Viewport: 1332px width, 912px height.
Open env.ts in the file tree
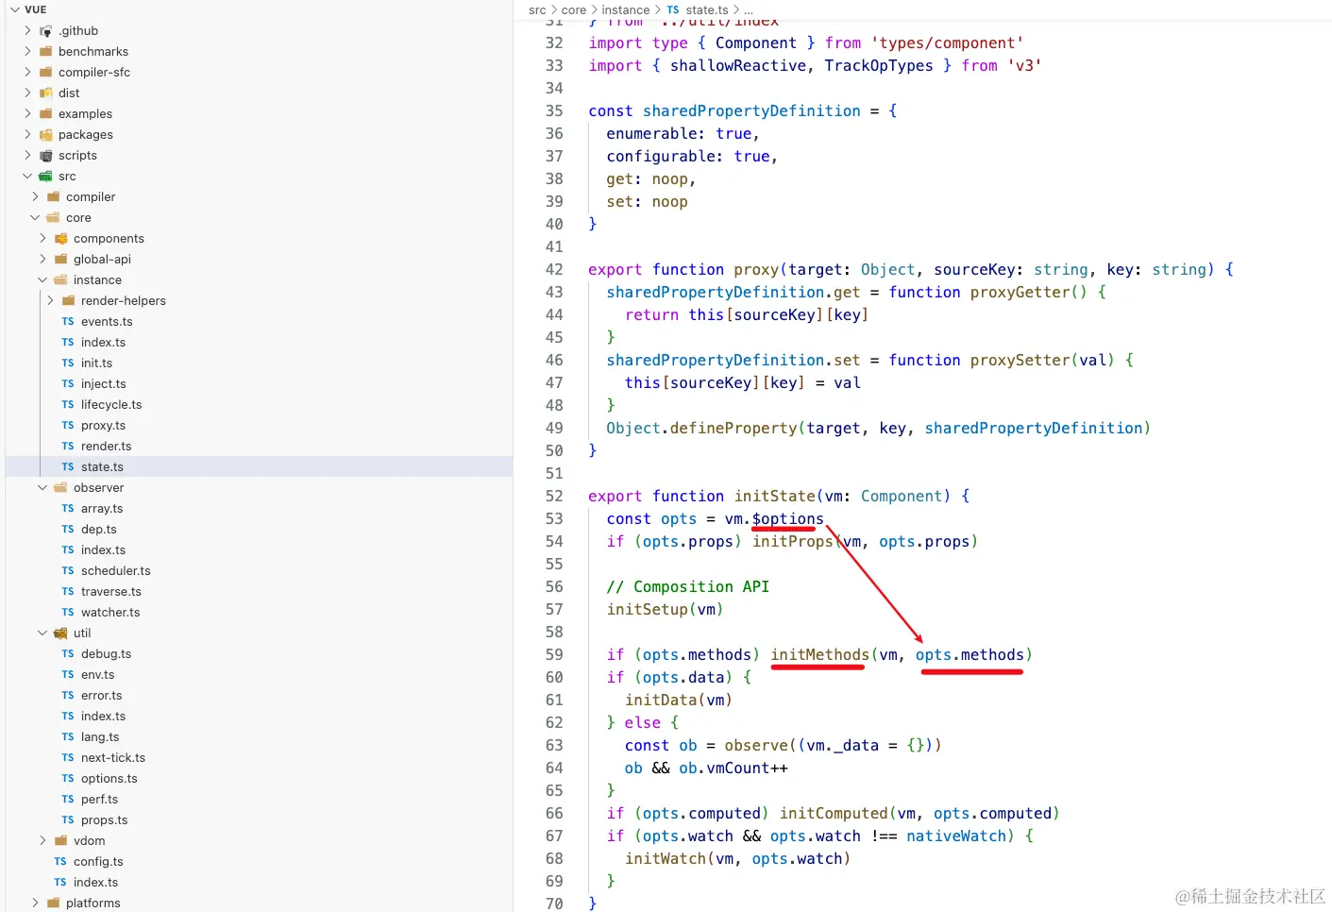point(97,675)
